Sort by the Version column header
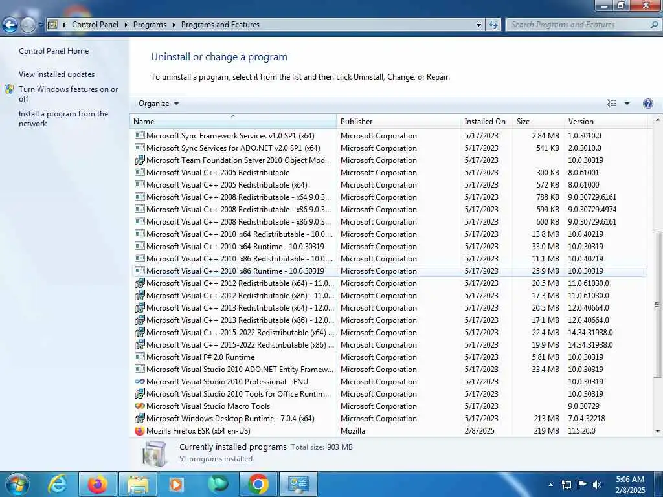The image size is (663, 497). point(606,121)
